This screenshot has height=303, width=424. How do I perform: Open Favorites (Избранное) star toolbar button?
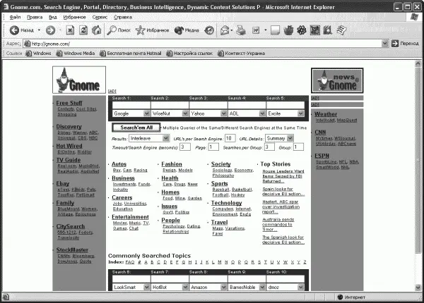[x=152, y=30]
